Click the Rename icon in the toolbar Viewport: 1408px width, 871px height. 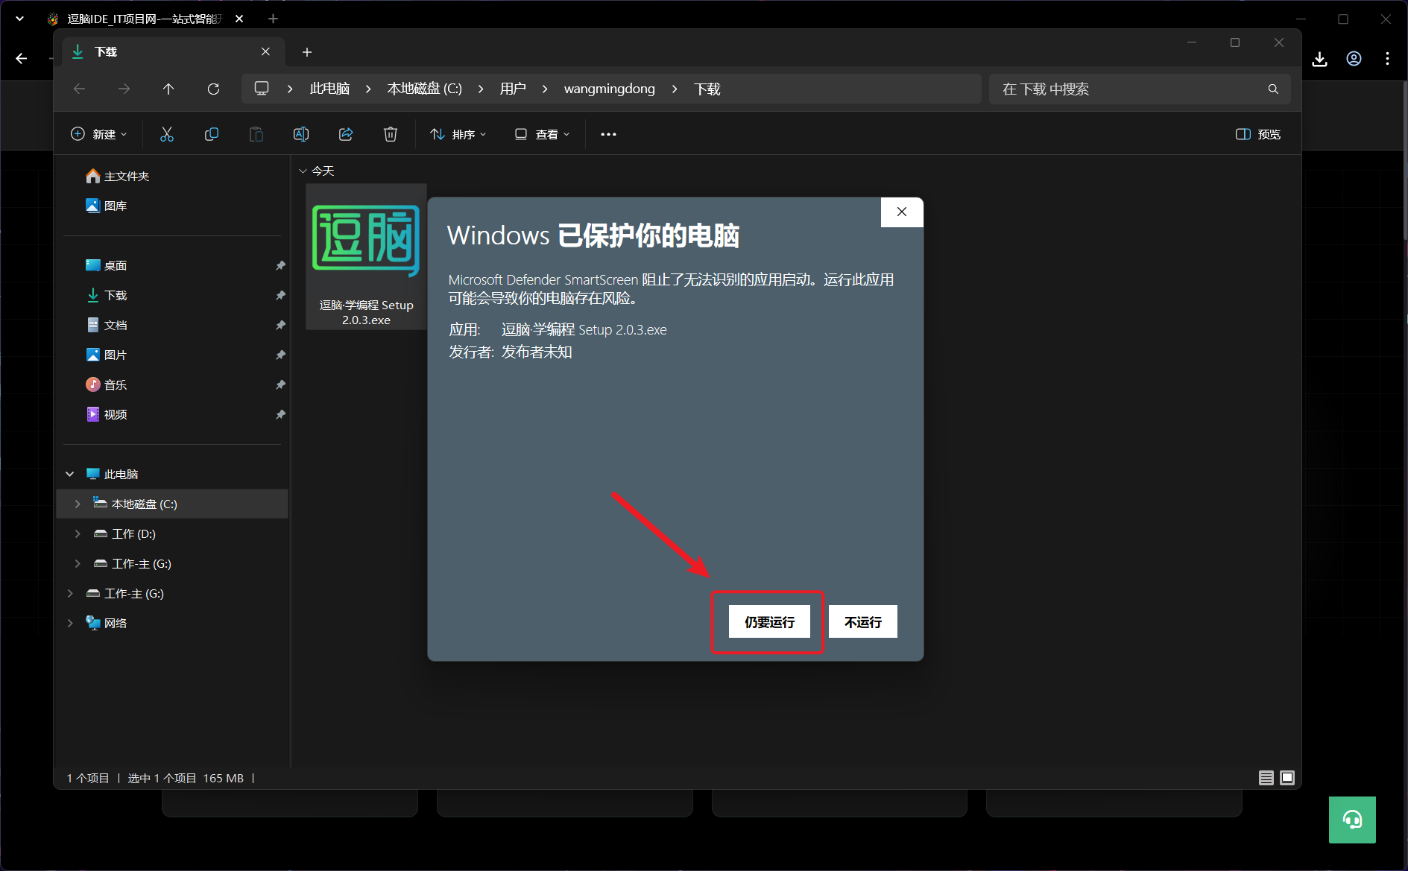(301, 134)
